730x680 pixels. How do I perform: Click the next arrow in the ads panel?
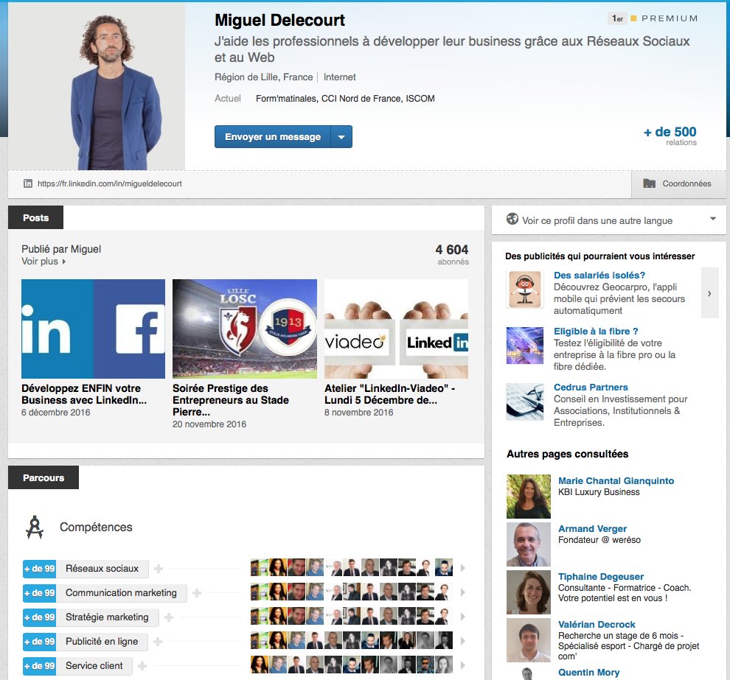tap(709, 293)
